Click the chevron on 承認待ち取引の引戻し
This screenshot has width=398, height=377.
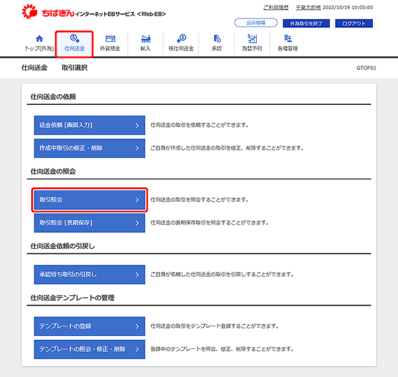137,275
